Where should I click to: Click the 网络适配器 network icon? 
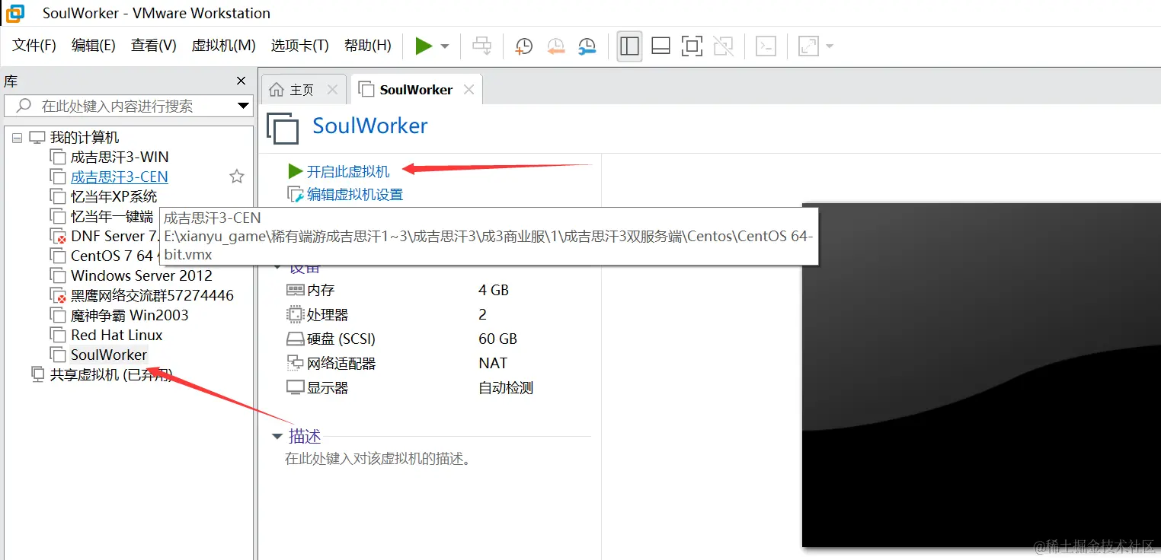pyautogui.click(x=295, y=363)
